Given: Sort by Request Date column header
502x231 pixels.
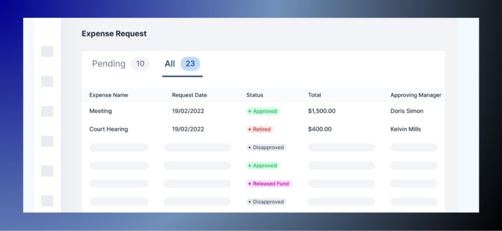Looking at the screenshot, I should click(189, 95).
